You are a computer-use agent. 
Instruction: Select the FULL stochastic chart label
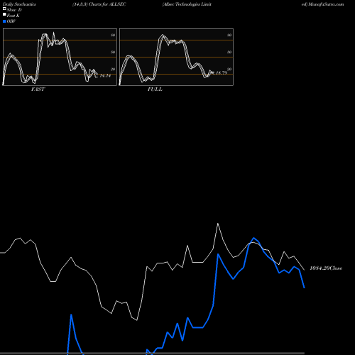pos(155,89)
